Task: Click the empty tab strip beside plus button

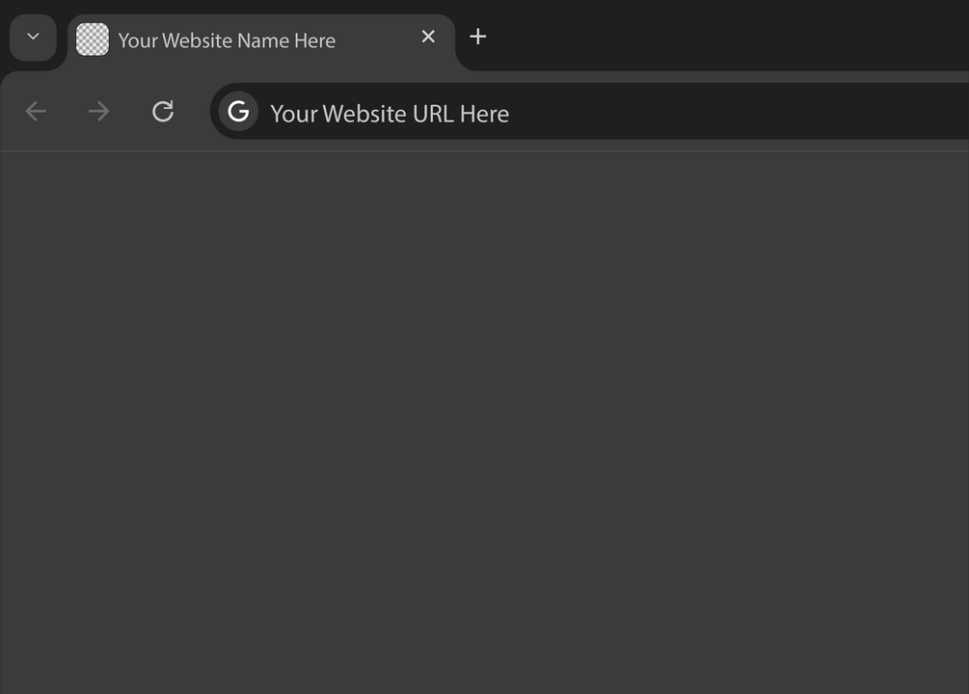Action: click(x=723, y=35)
